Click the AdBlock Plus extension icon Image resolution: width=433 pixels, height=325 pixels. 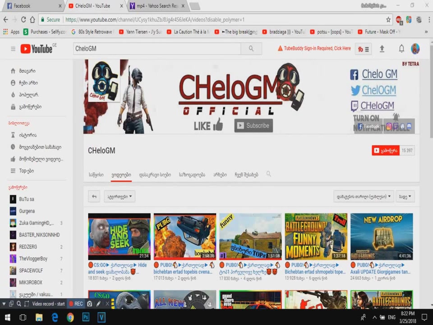tap(399, 20)
